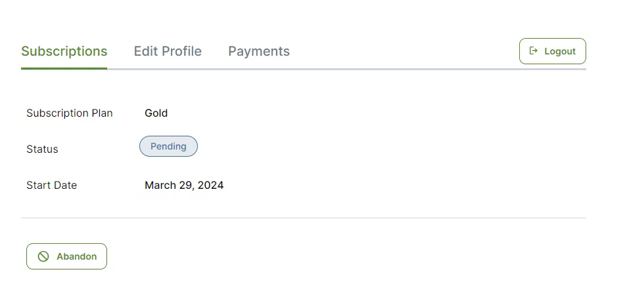Click the word Logout inside the button
Viewport: 625px width, 297px height.
point(560,51)
